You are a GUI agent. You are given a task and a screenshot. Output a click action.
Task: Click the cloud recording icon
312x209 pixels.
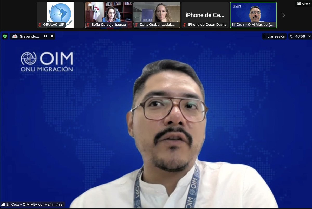15,36
